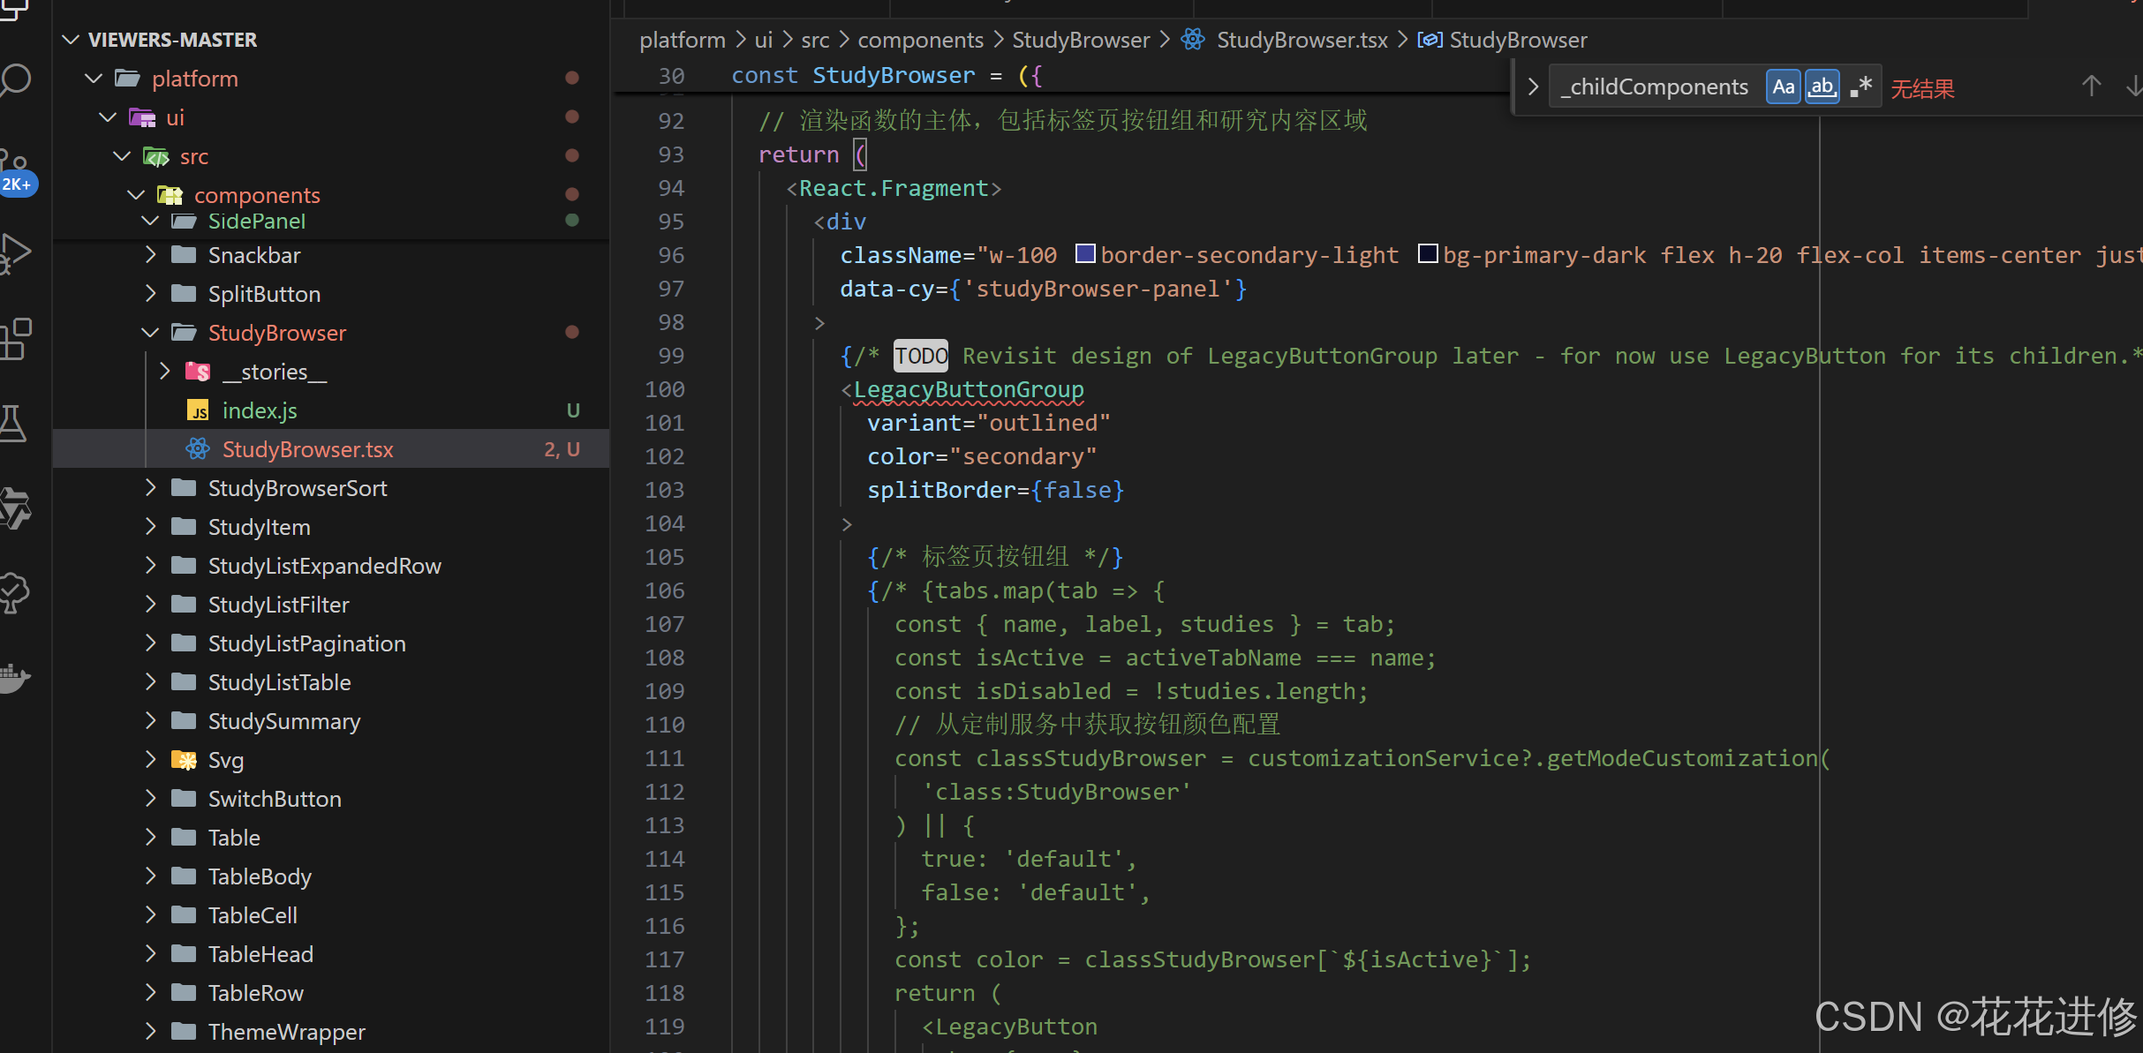Toggle Match Whole Word in find widget
Viewport: 2143px width, 1053px height.
(x=1822, y=86)
